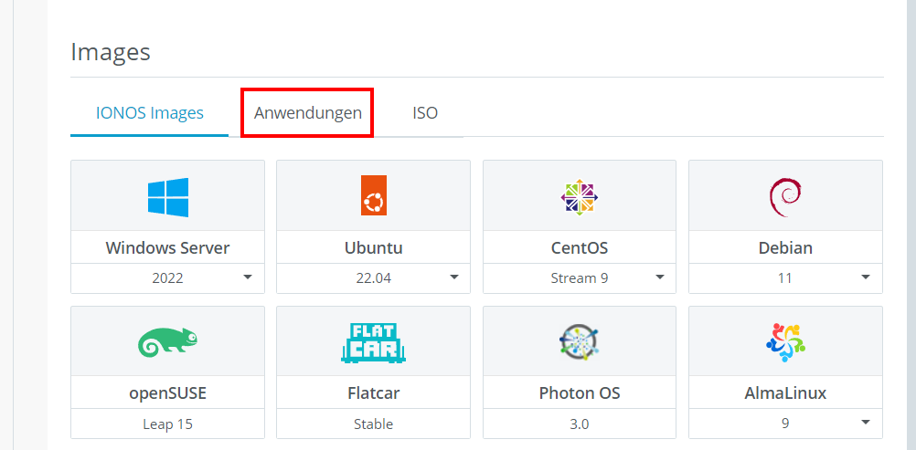Select the Photon OS 3.0 version label
This screenshot has width=916, height=450.
point(580,424)
